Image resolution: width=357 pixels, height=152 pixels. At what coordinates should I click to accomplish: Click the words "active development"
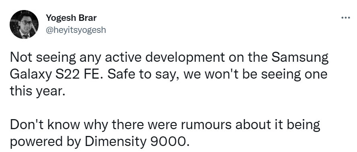[164, 59]
